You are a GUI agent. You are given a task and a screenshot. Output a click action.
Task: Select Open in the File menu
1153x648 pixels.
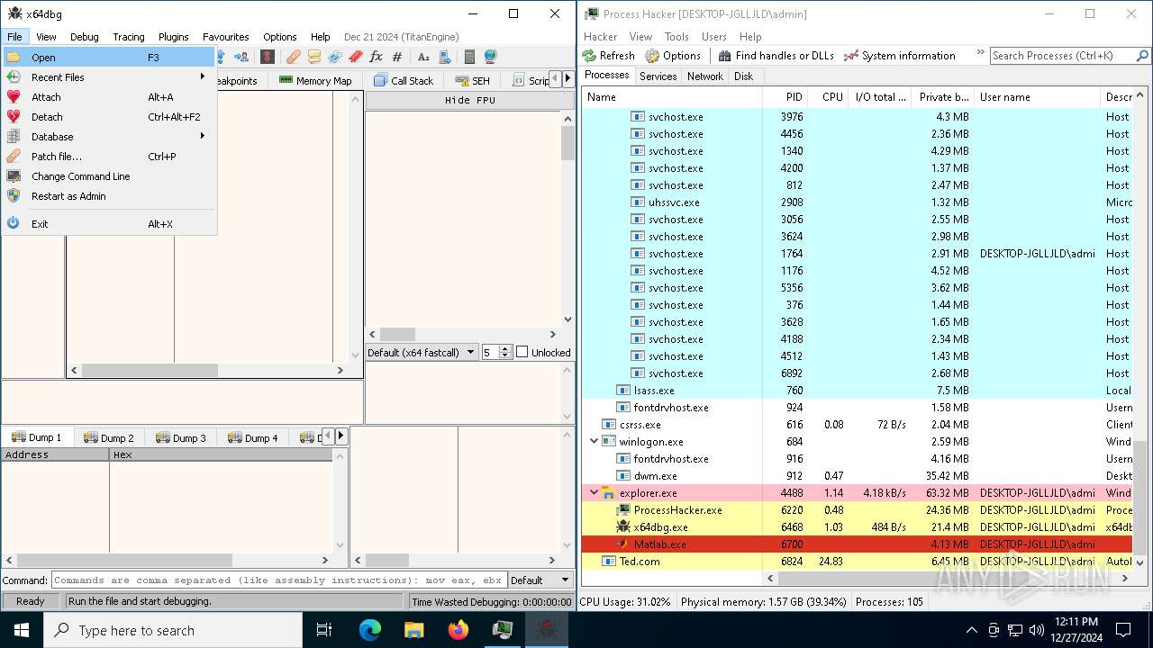pyautogui.click(x=108, y=58)
